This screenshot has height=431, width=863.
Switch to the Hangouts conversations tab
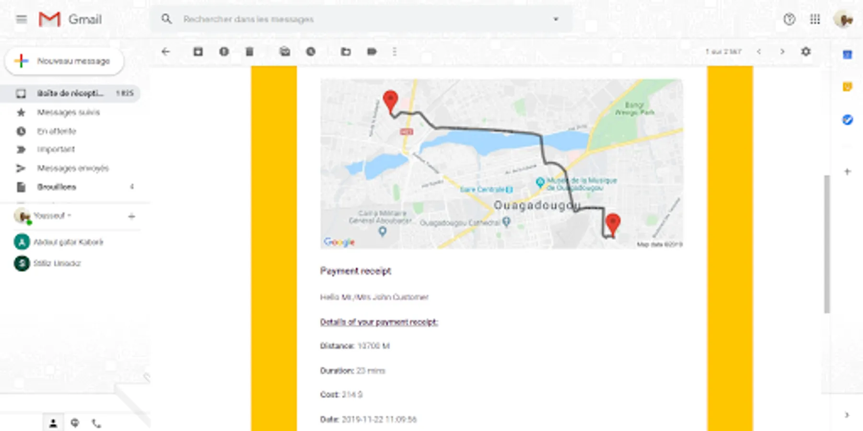pos(75,423)
